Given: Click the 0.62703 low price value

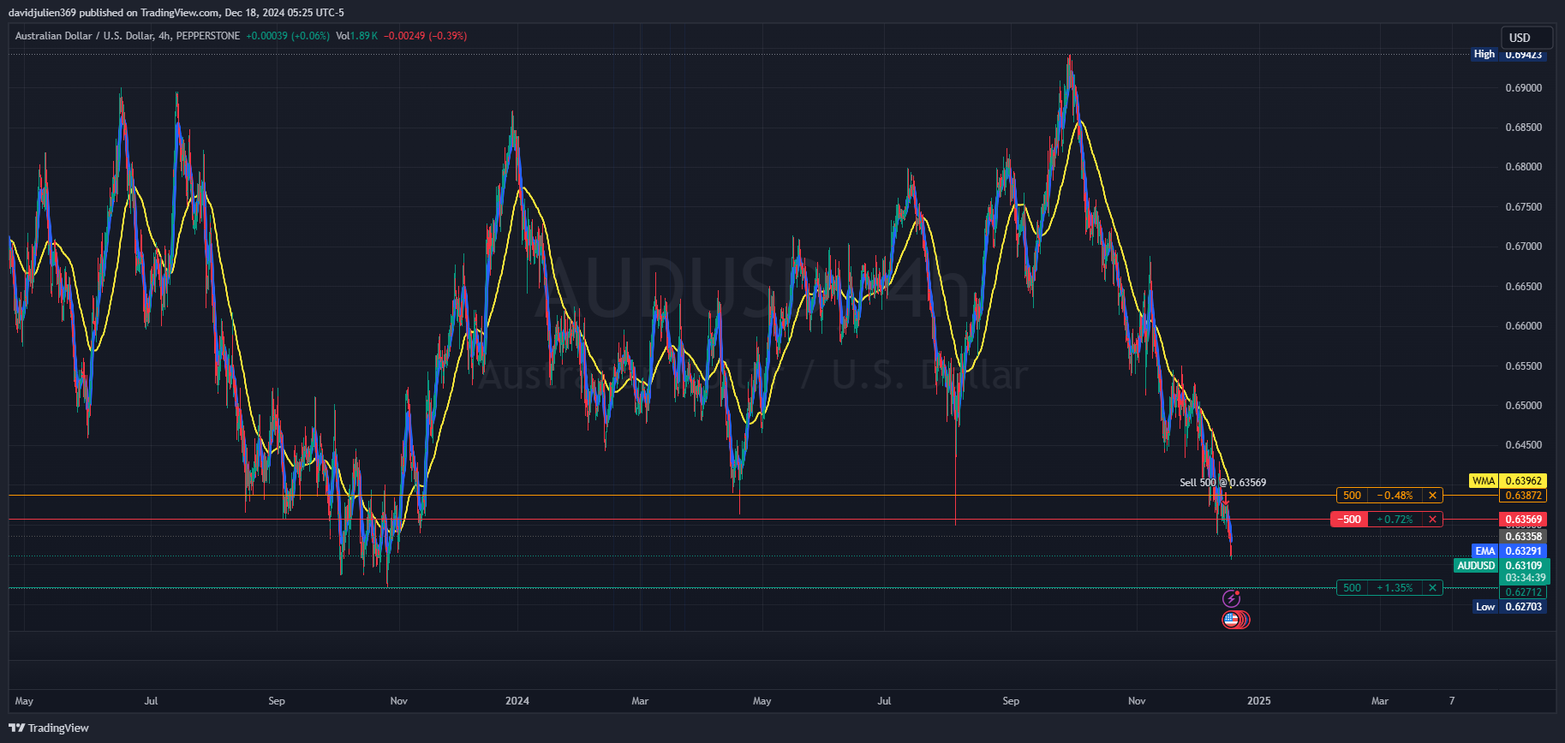Looking at the screenshot, I should [1523, 607].
